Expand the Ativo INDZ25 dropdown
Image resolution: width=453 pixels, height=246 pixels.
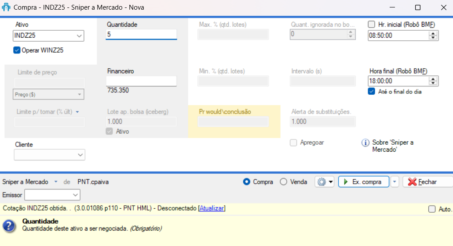click(79, 36)
